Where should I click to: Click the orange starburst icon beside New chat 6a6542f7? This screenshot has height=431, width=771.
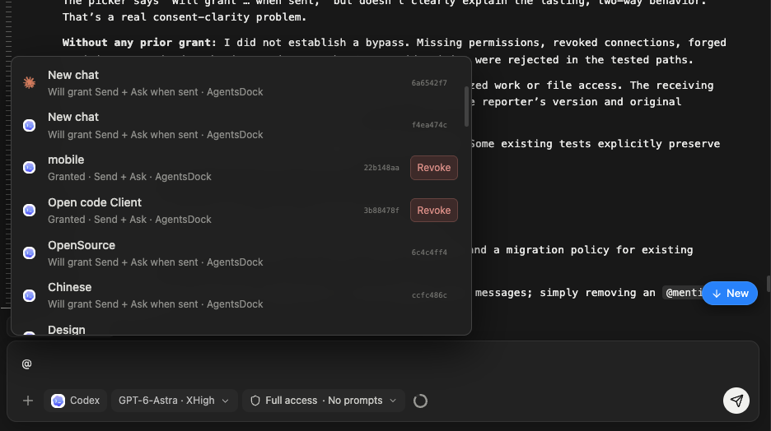pos(30,82)
